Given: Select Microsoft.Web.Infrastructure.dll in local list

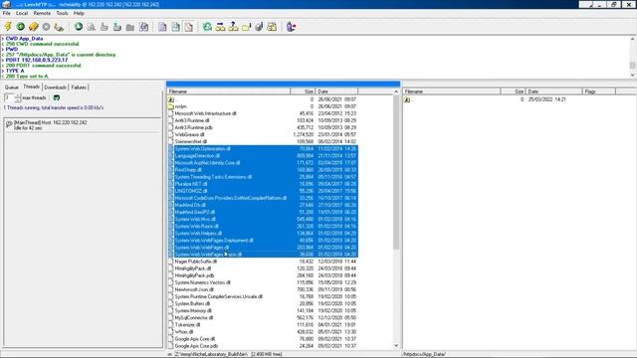Looking at the screenshot, I should tap(263, 113).
